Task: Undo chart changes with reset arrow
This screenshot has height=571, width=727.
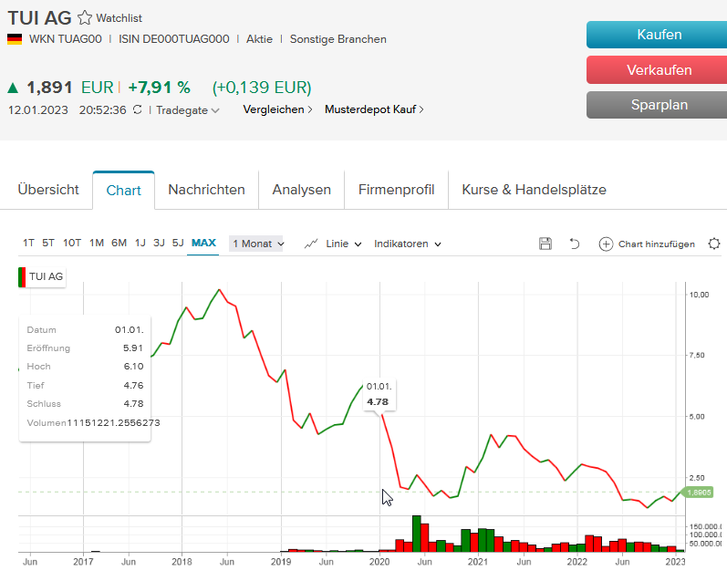Action: (x=575, y=244)
